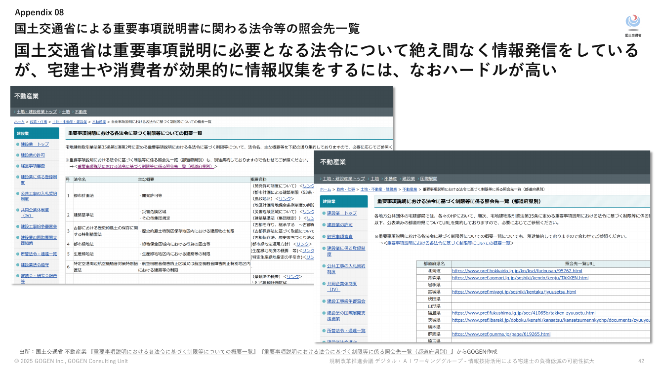Image resolution: width=659 pixels, height=370 pixels.
Task: Open 建設工事紛争審査会 in the 概要一覧 page sidebar
Action: (39, 226)
